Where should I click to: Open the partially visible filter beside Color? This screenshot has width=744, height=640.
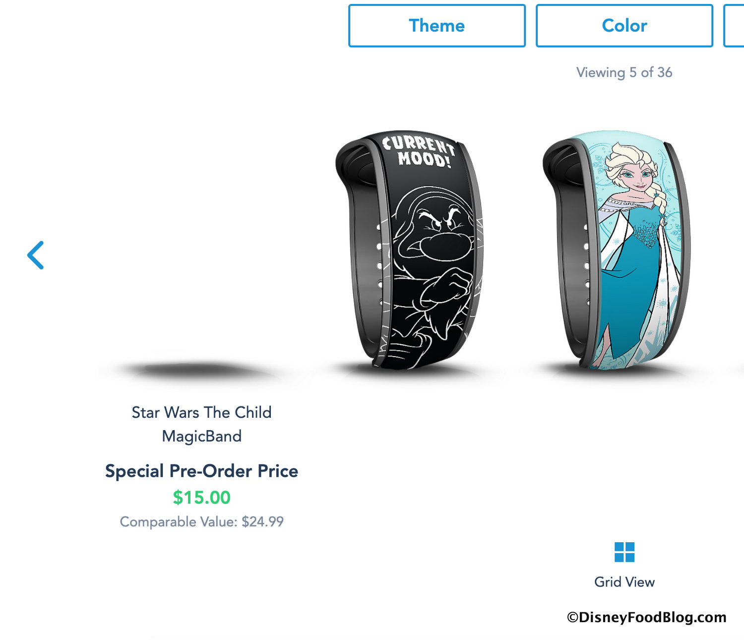click(x=735, y=26)
